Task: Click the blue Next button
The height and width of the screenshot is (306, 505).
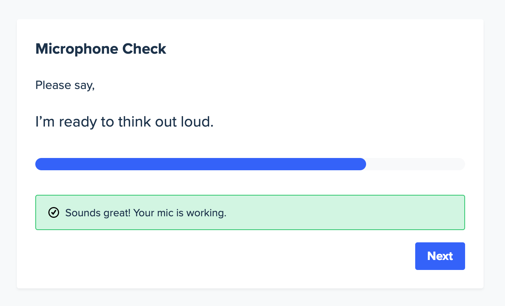Action: click(440, 256)
